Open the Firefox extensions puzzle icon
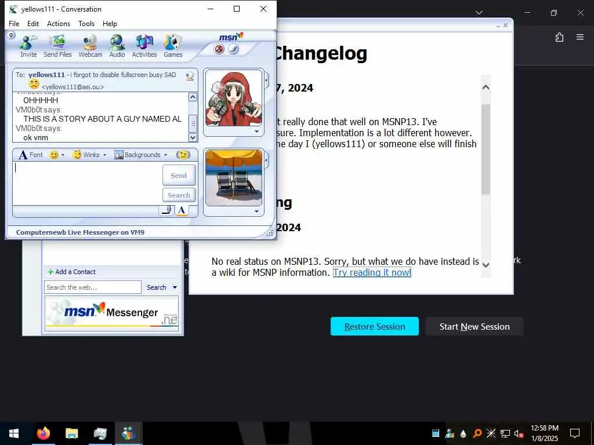Screen dimensions: 594x445 tap(560, 37)
